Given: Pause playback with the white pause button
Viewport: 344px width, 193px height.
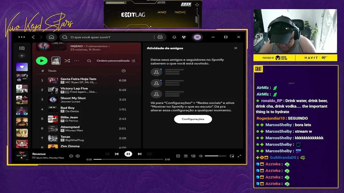Looking at the screenshot, I should tap(128, 154).
